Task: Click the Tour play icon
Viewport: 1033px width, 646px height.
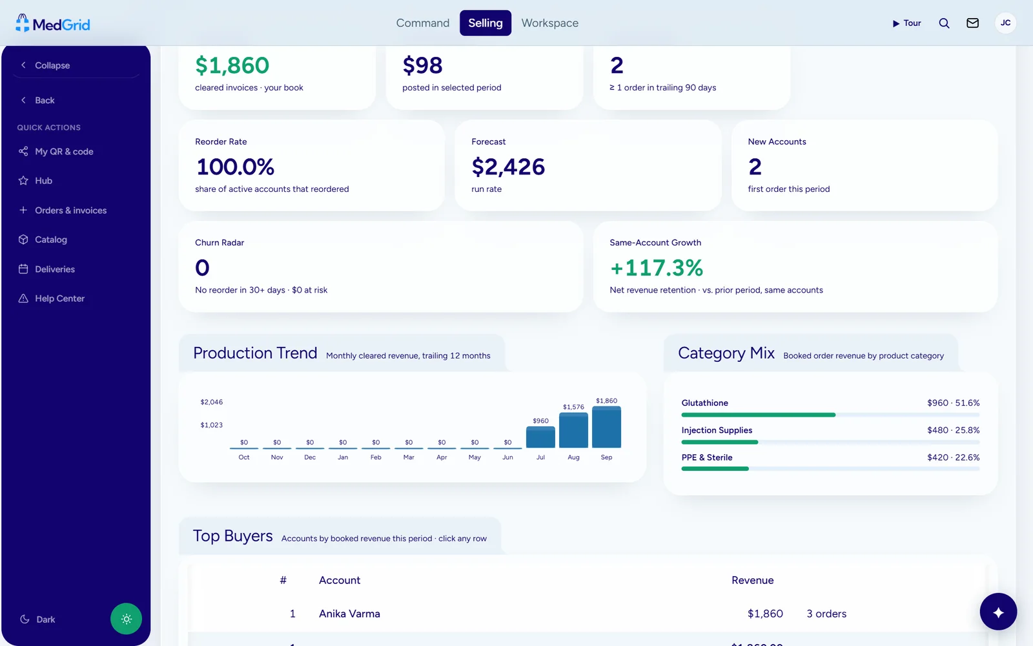Action: (x=896, y=23)
